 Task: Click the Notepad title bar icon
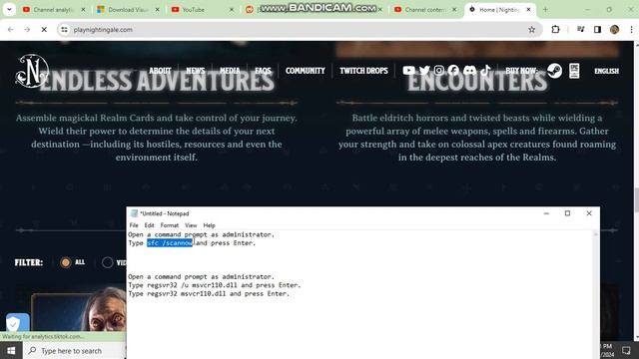click(x=134, y=213)
